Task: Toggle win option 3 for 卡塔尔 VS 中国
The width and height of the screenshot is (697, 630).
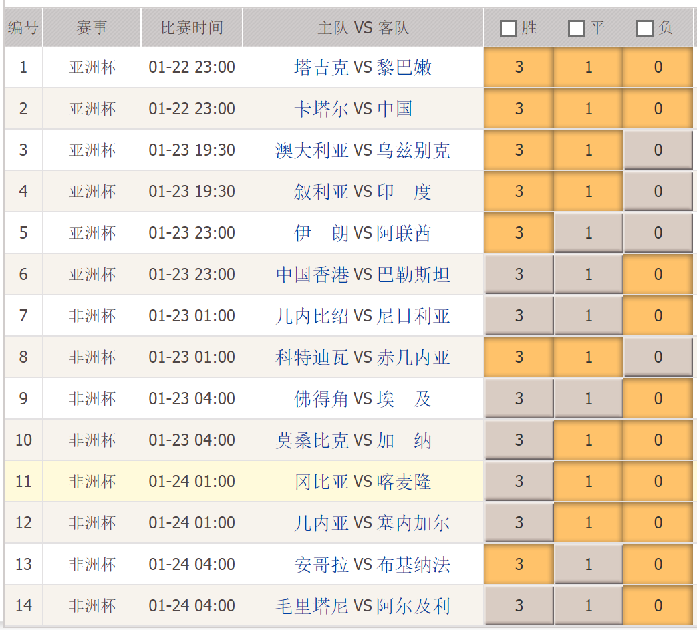Action: (519, 109)
